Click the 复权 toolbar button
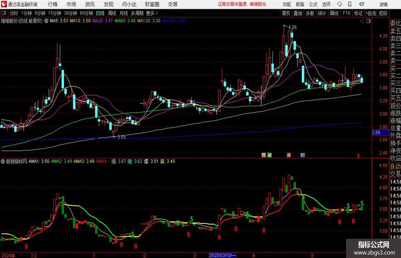 [x=286, y=13]
